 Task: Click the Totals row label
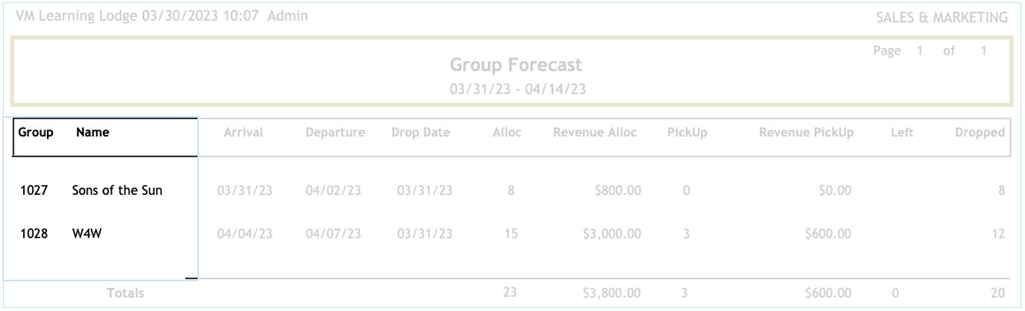click(126, 293)
